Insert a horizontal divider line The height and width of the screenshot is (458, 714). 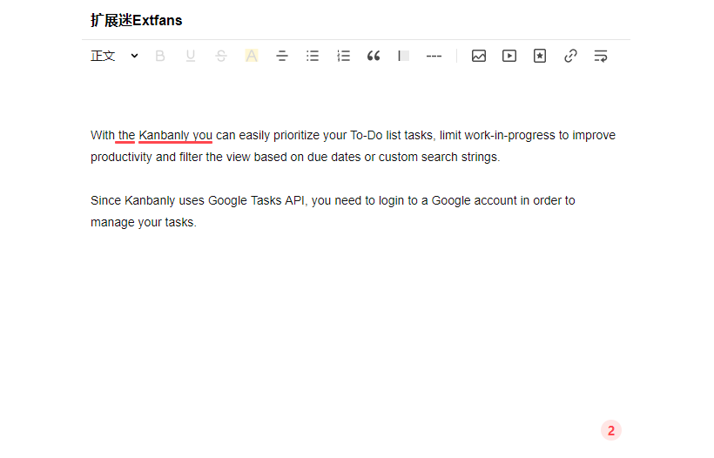tap(434, 56)
